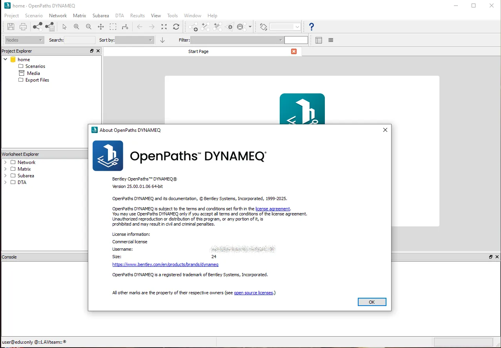Select the arrow pointer tool
The height and width of the screenshot is (348, 501).
point(65,27)
